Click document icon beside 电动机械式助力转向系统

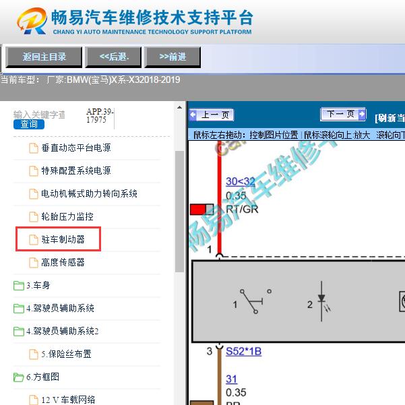pyautogui.click(x=33, y=194)
